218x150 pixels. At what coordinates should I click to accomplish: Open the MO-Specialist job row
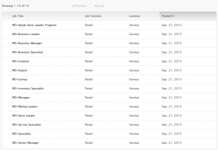click(21, 134)
